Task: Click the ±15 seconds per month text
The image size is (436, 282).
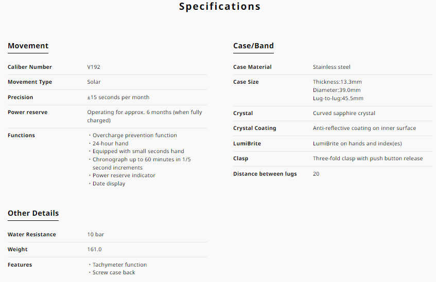Action: (x=118, y=98)
